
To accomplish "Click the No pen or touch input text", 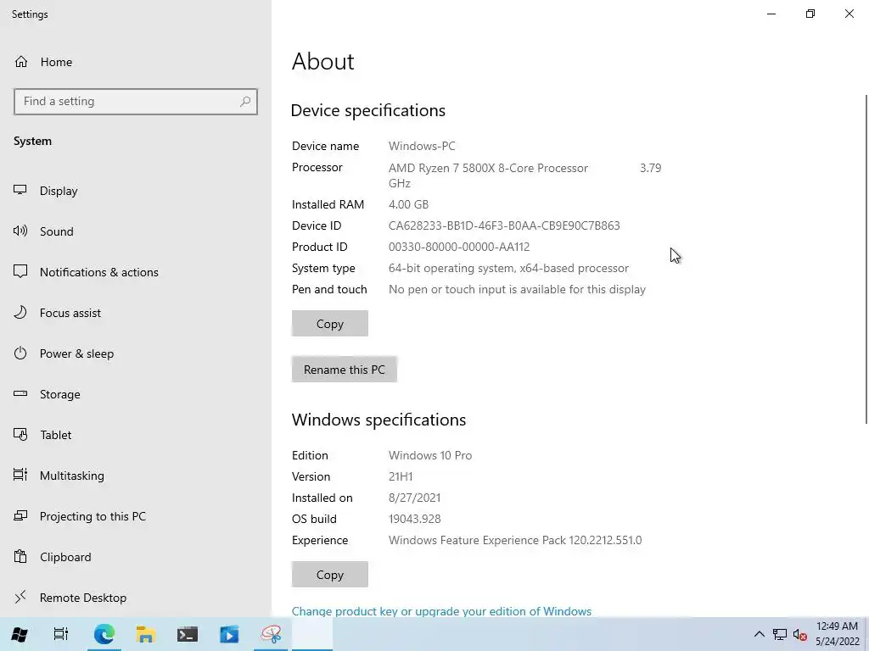I will (x=517, y=289).
